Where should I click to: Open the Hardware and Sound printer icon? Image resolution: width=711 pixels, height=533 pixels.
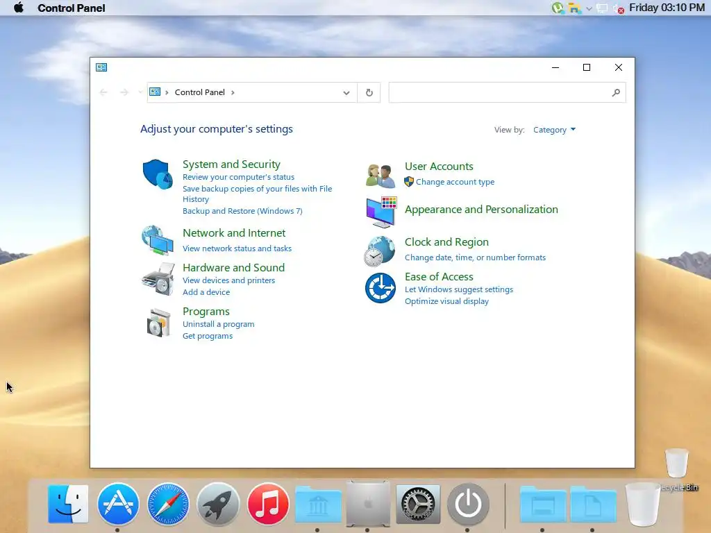pos(158,279)
